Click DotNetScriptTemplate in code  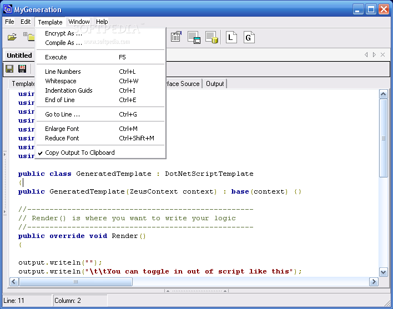[209, 174]
